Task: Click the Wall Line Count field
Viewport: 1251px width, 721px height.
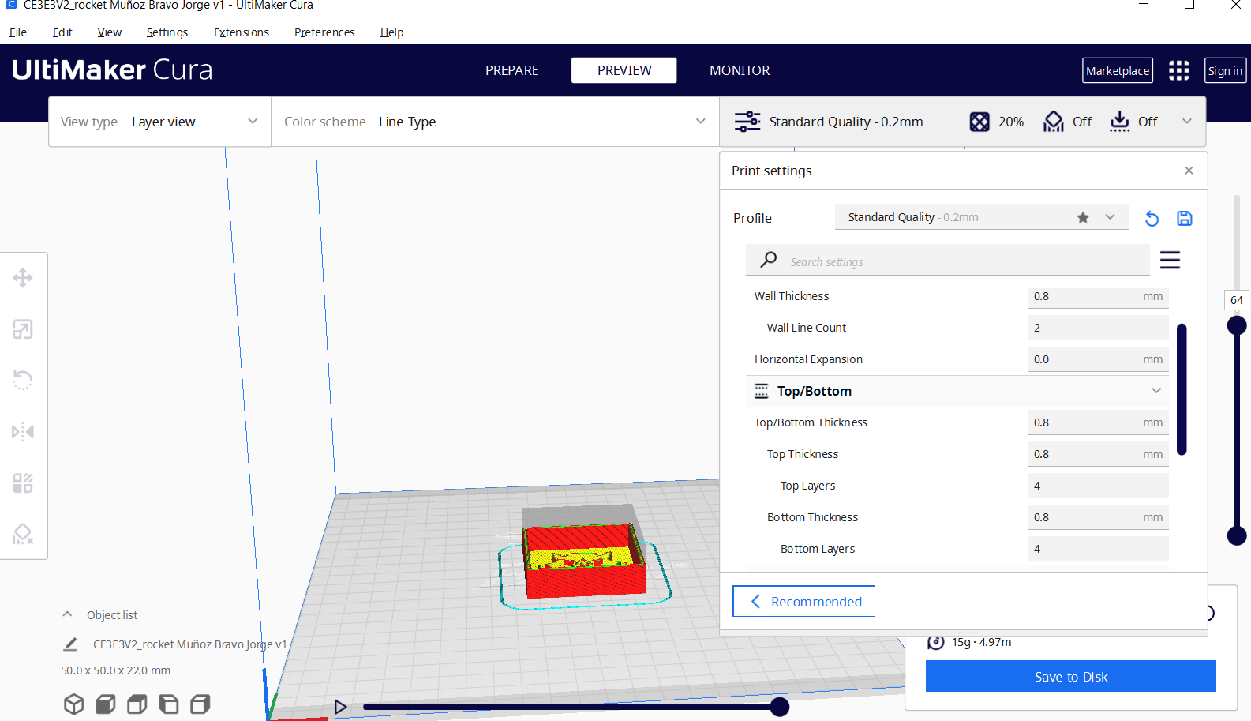Action: coord(1098,328)
